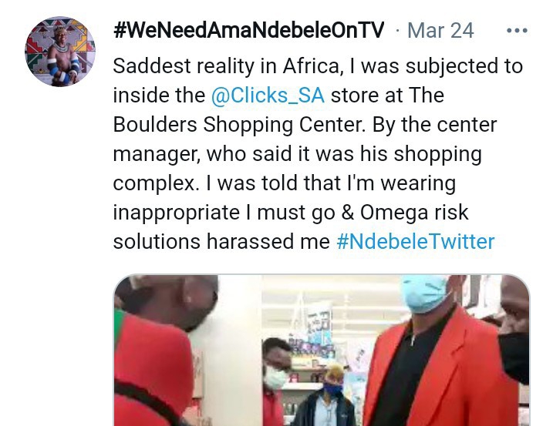Tap the hanging store sign in the video
The image size is (553, 426).
[x=319, y=323]
